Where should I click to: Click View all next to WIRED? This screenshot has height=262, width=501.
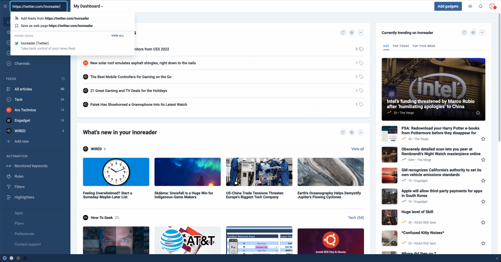click(358, 149)
